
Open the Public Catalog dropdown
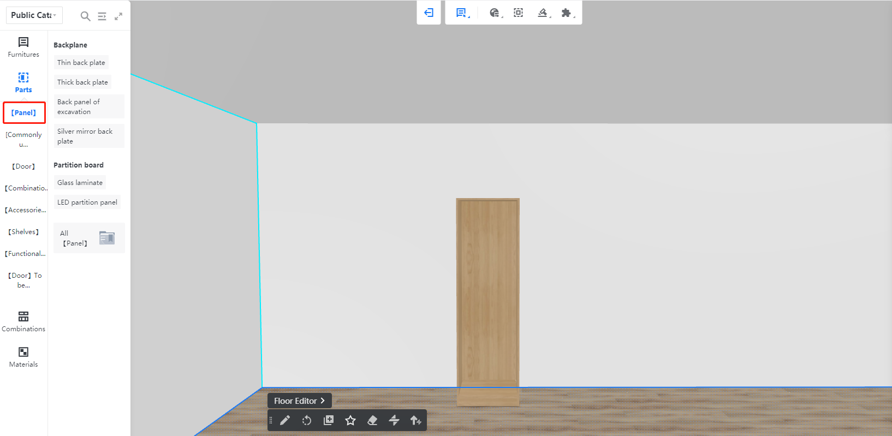tap(34, 15)
